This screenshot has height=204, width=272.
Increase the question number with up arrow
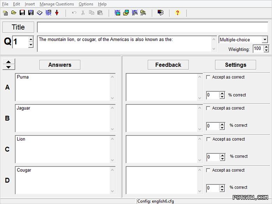click(31, 40)
